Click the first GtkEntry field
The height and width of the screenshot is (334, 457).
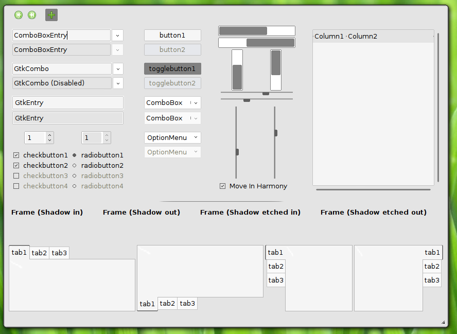(x=68, y=102)
